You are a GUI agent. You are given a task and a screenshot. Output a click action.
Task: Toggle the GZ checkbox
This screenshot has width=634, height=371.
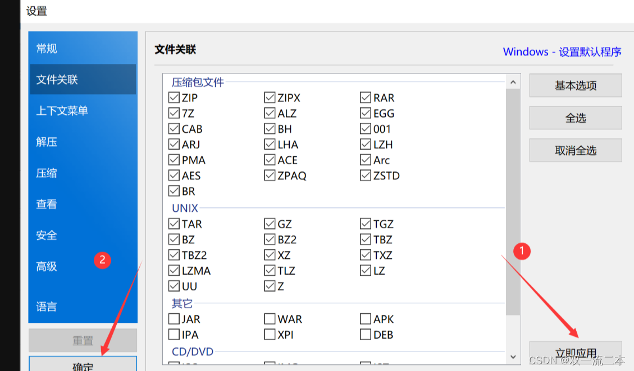[270, 224]
